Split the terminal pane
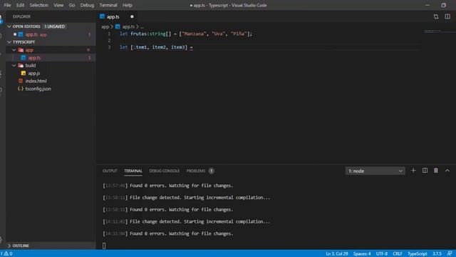 point(425,171)
